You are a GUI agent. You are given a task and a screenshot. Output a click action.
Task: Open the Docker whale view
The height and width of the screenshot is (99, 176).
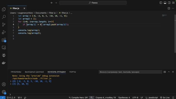4,63
